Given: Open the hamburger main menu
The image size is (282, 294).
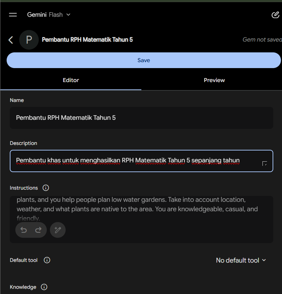Looking at the screenshot, I should coord(13,15).
